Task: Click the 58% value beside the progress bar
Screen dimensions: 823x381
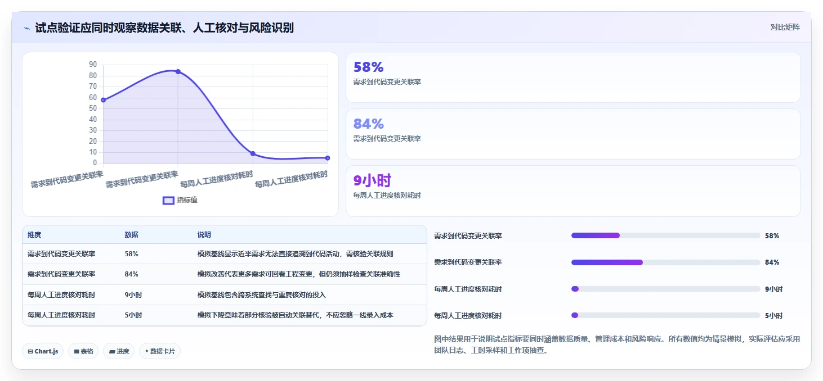Action: coord(772,236)
